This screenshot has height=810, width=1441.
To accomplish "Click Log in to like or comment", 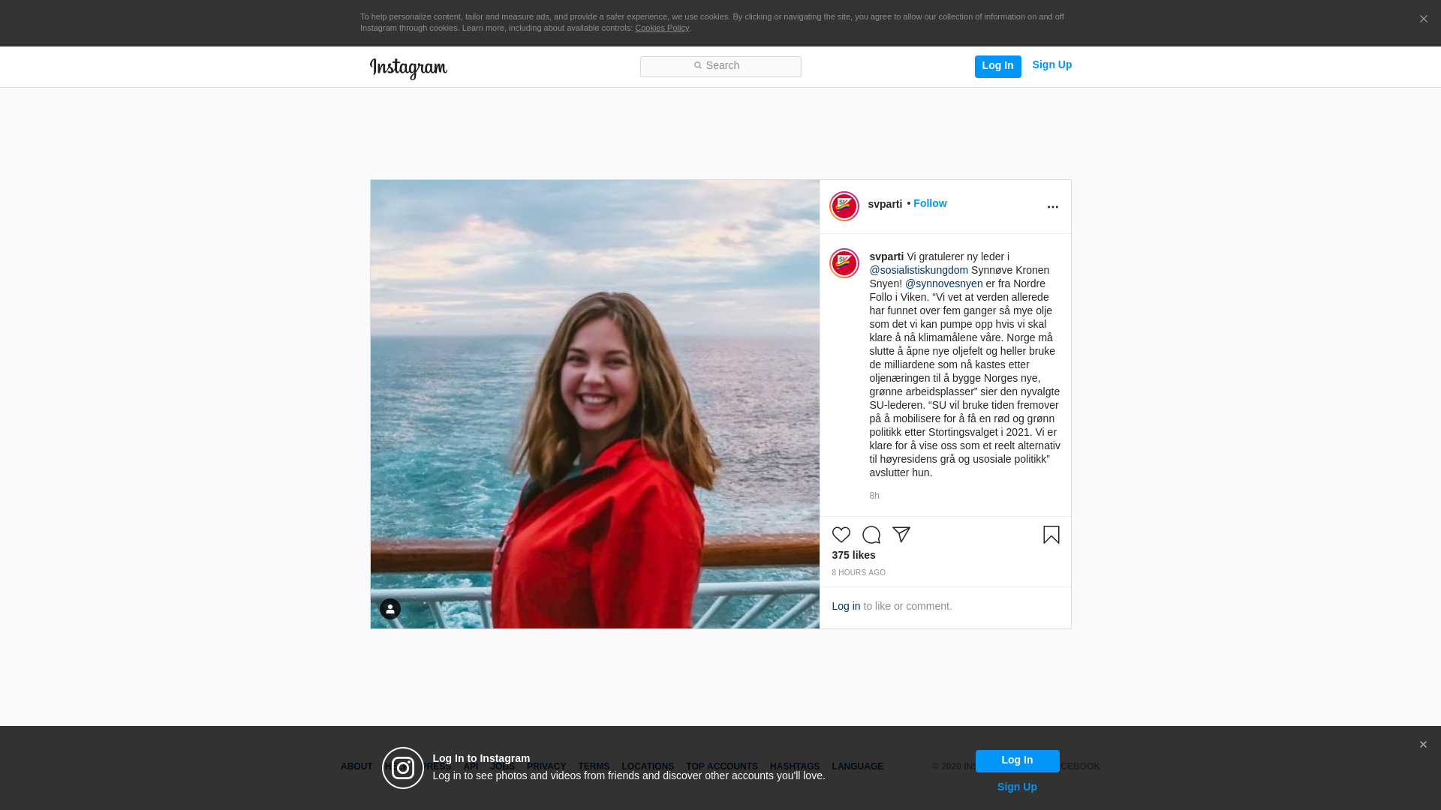I will (845, 606).
